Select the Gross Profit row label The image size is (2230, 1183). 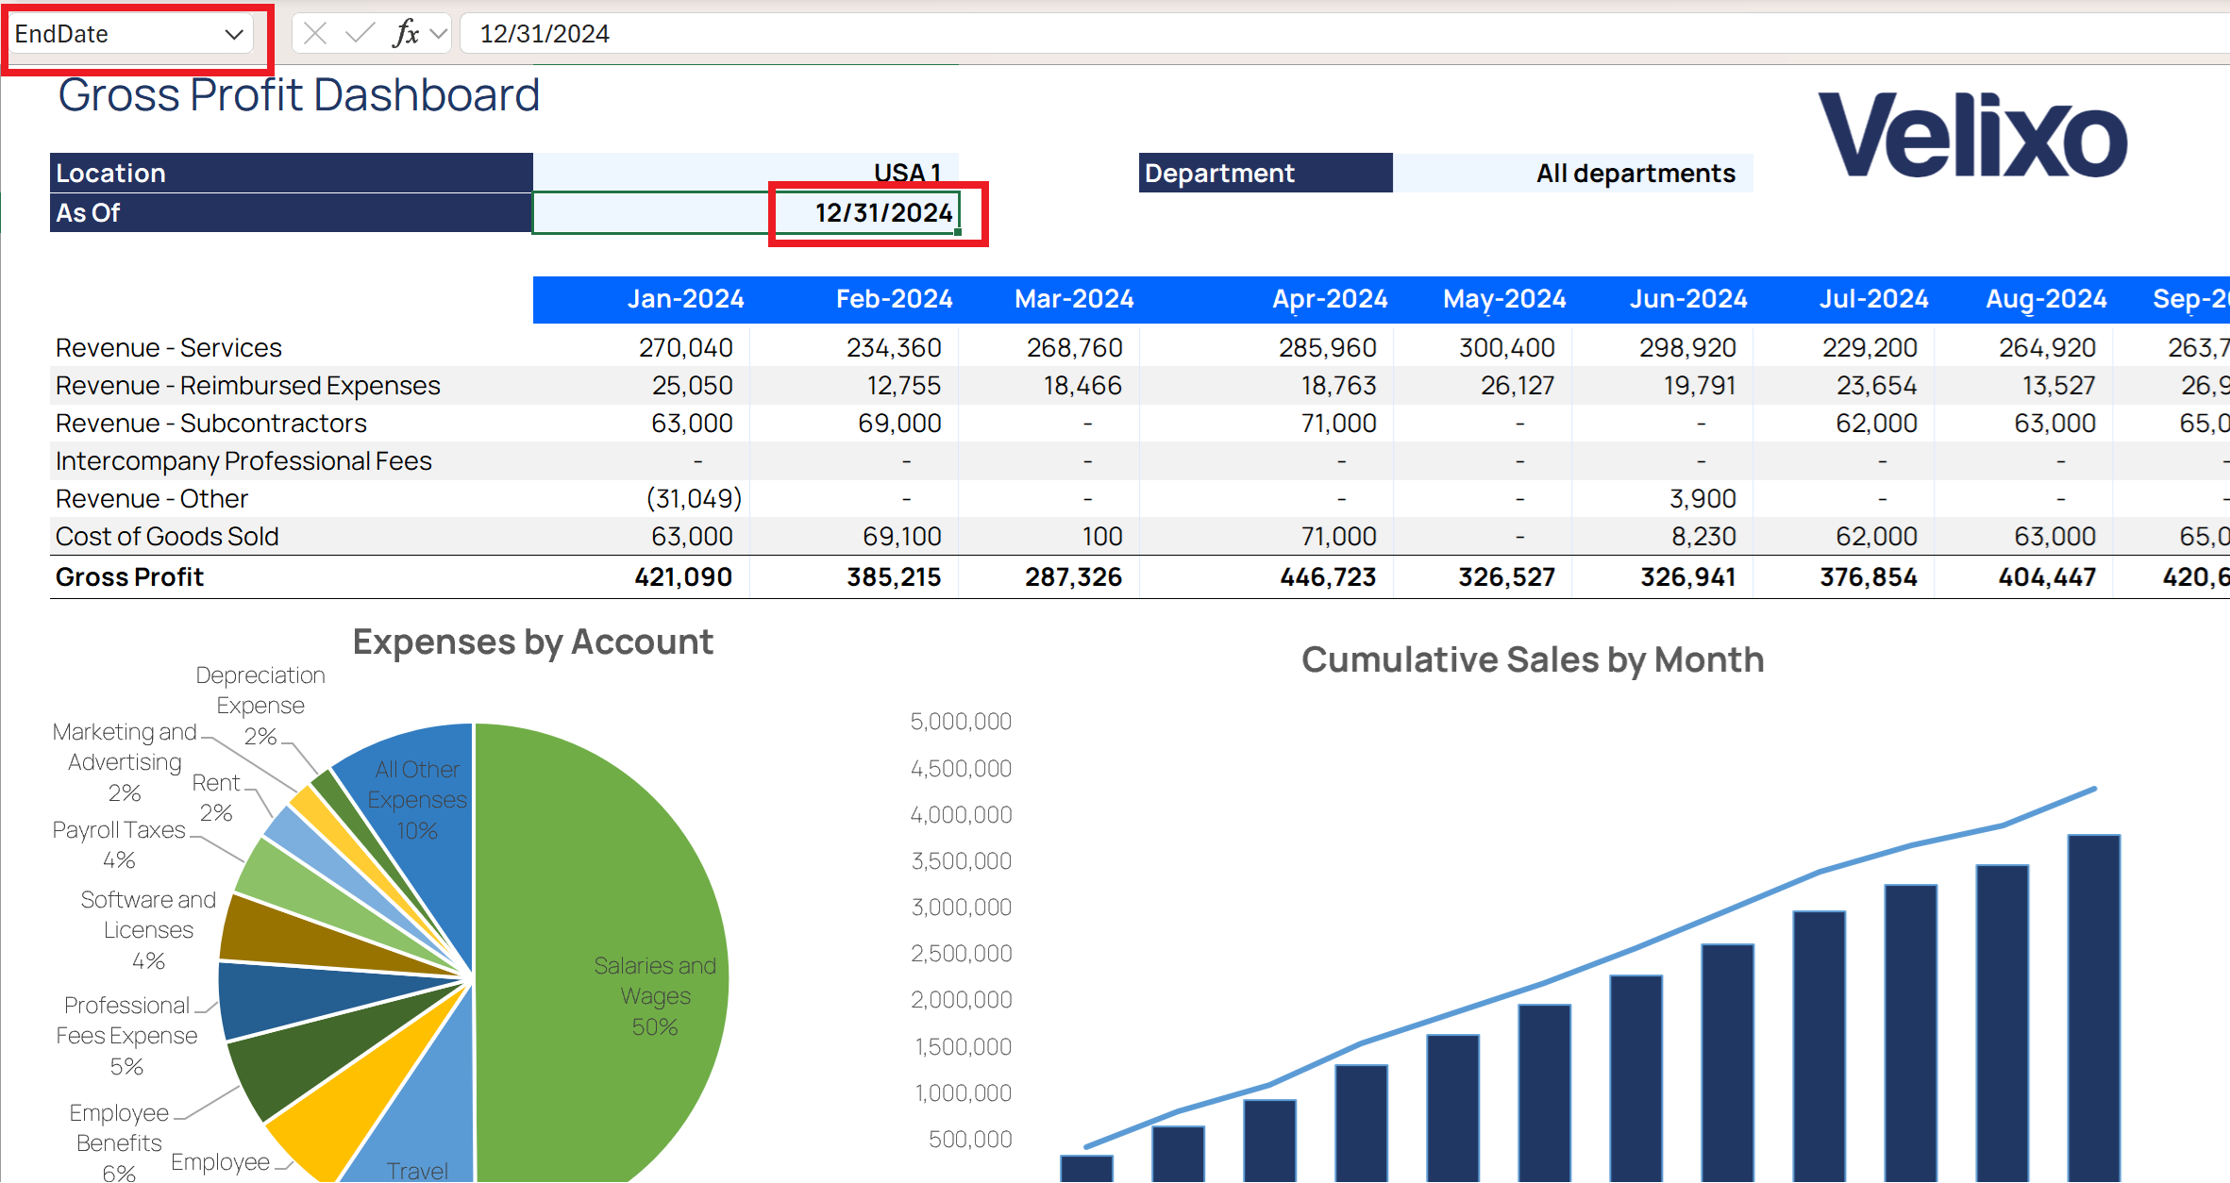[x=130, y=577]
